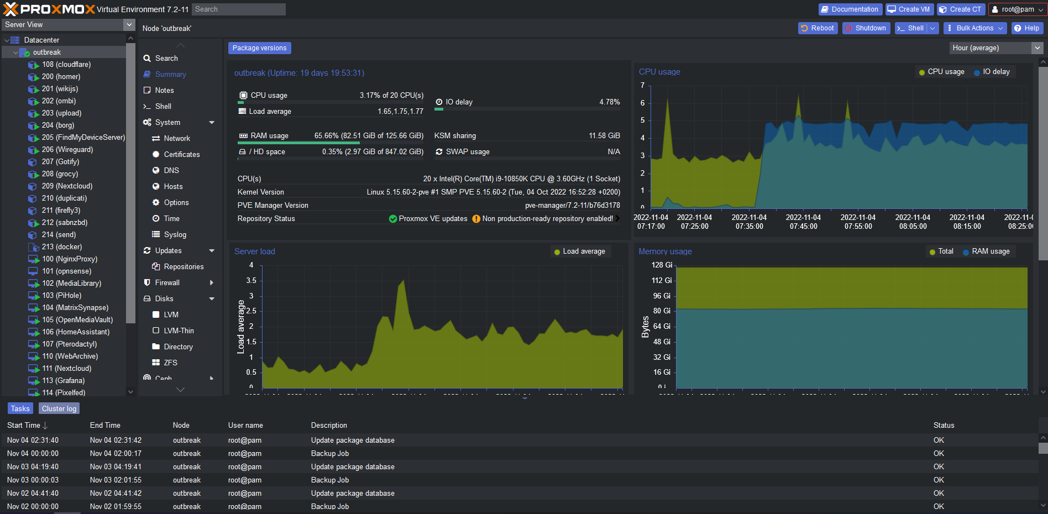Open the Summary menu item

(180, 74)
